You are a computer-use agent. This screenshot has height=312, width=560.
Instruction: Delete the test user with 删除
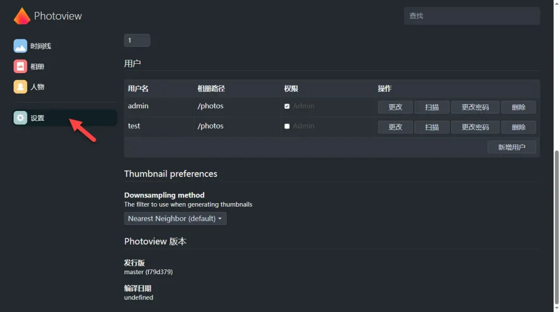(519, 127)
